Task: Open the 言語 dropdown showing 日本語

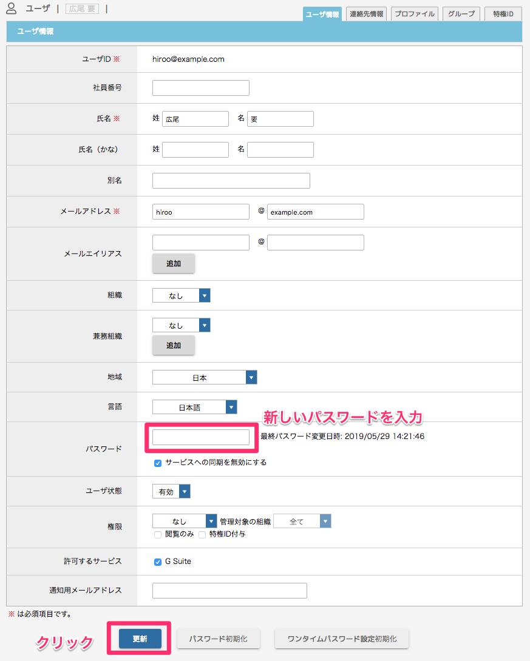Action: click(194, 408)
